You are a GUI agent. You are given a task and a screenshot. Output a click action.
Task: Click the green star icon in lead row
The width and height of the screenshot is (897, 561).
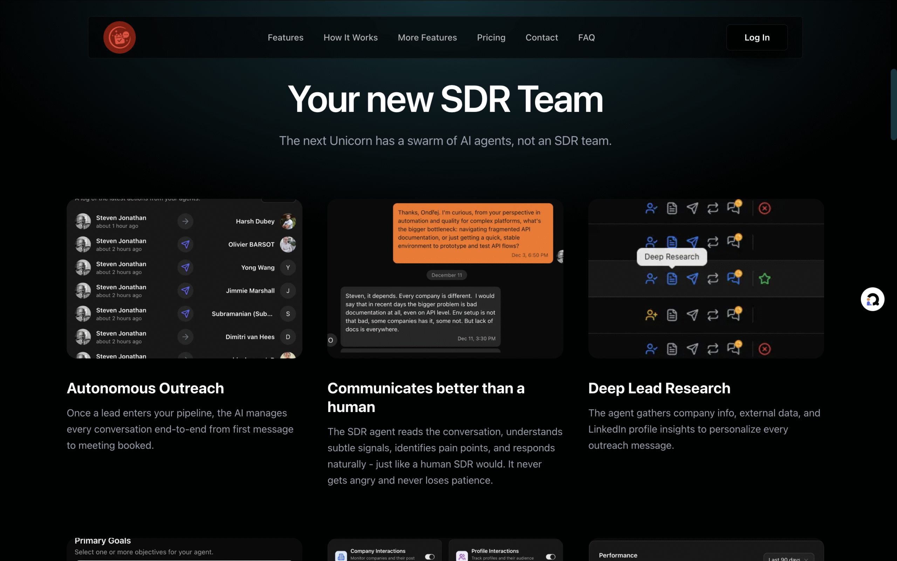coord(764,279)
